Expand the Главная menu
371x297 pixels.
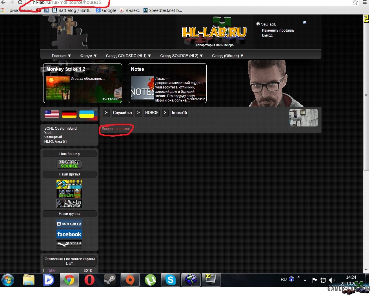pos(61,56)
